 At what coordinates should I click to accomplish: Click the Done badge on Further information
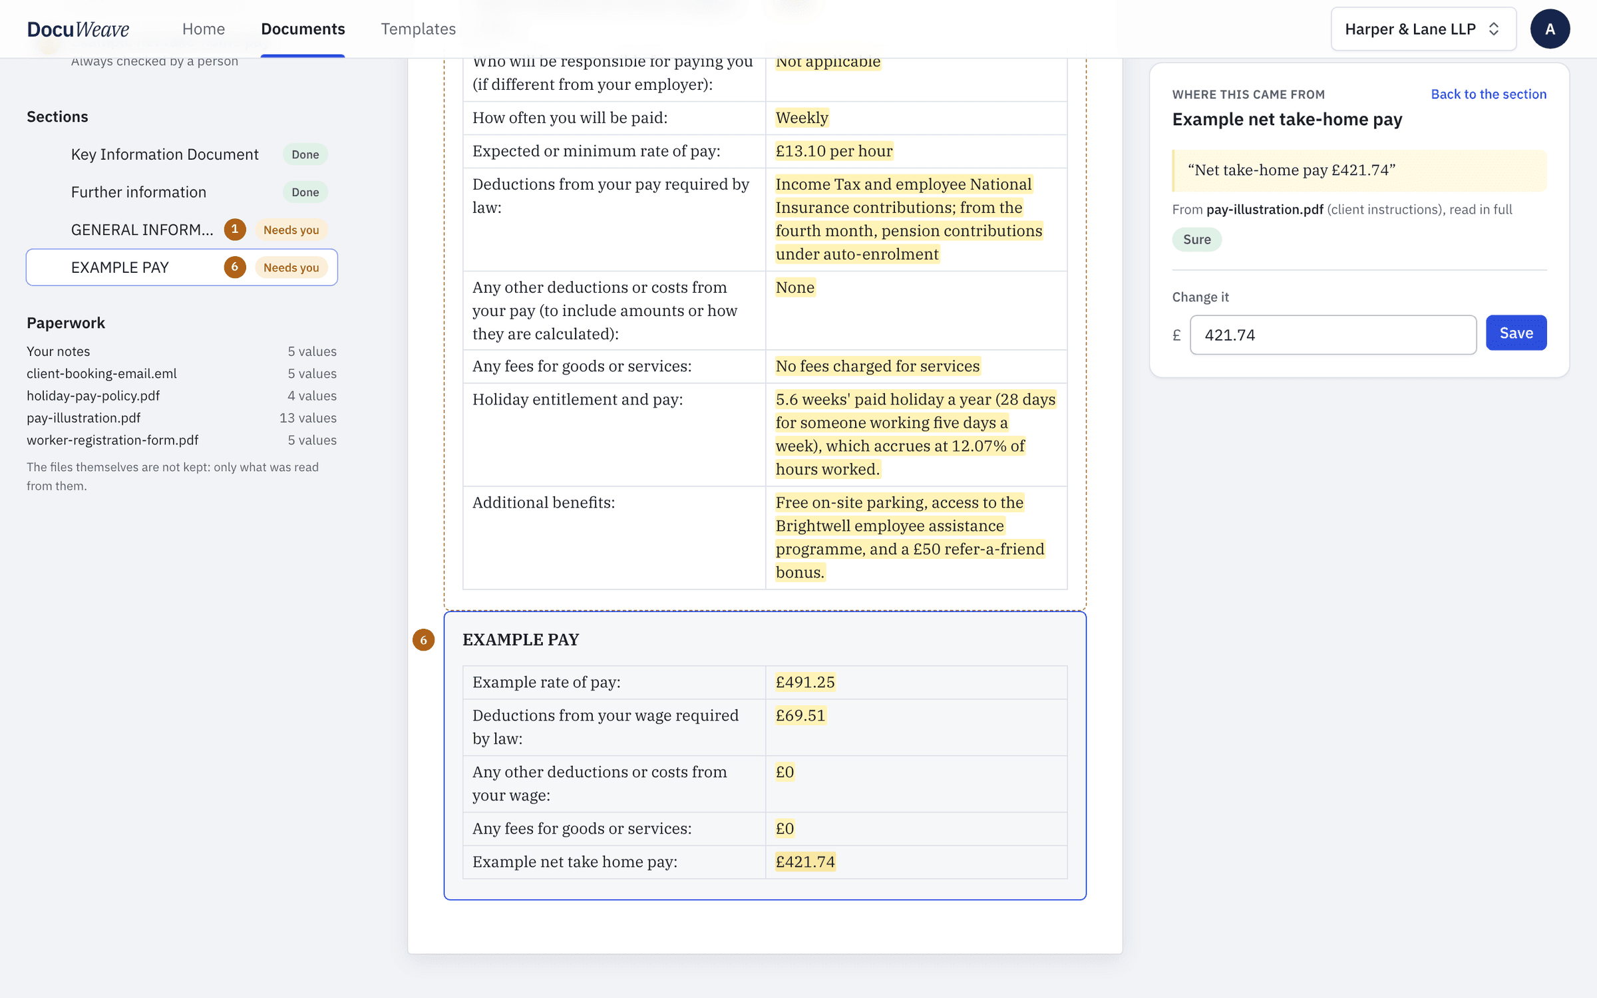point(305,192)
